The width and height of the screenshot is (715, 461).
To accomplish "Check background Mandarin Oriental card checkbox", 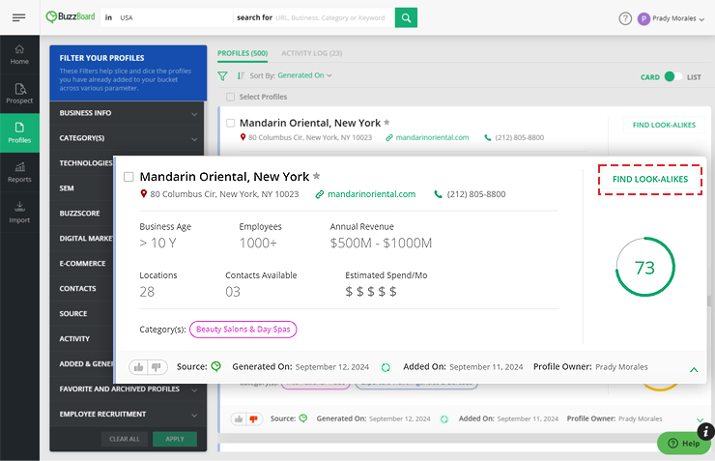I will coord(231,123).
